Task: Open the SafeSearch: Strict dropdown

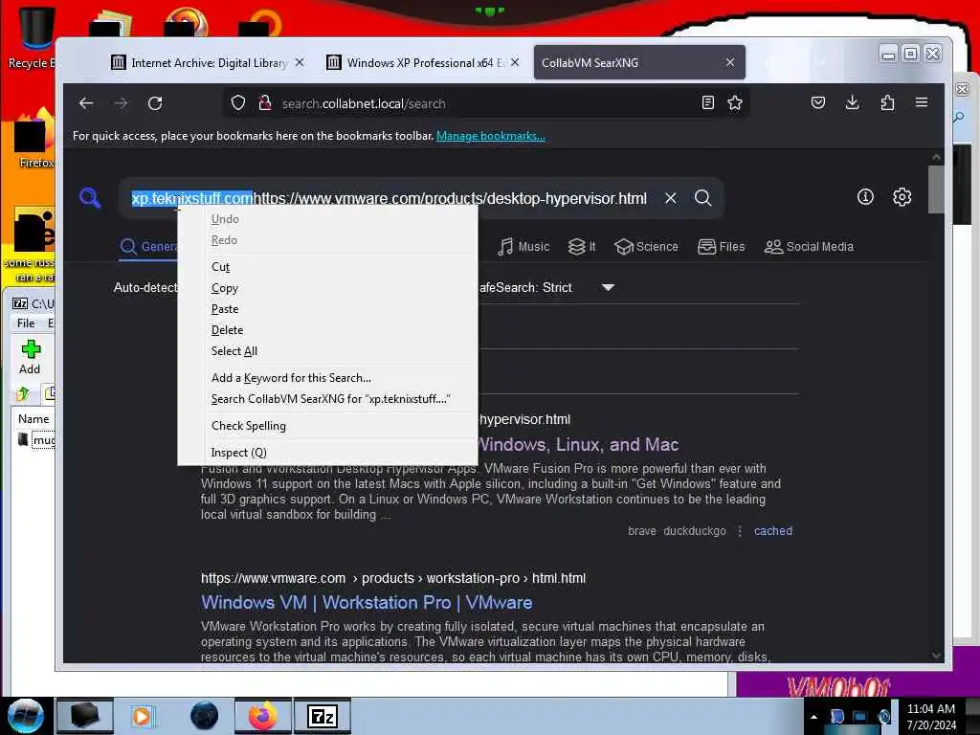Action: pyautogui.click(x=546, y=287)
